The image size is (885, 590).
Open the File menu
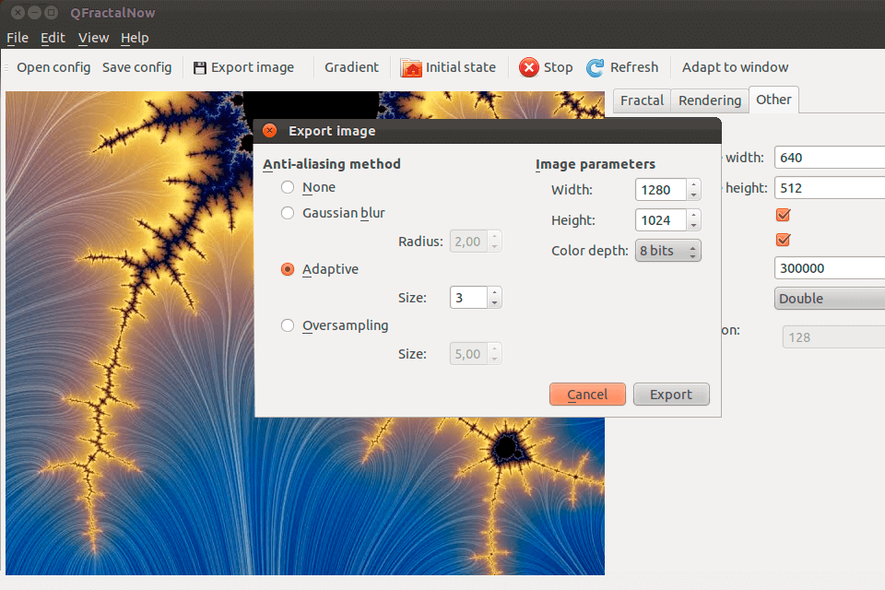click(x=18, y=38)
